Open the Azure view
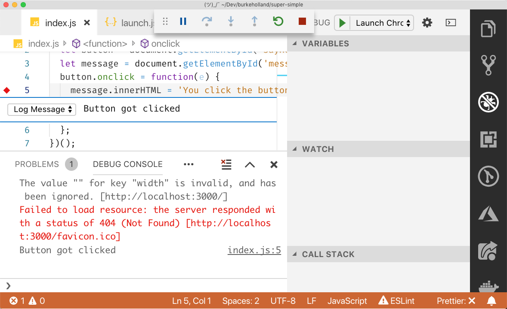Screen dimensions: 507x309 click(x=488, y=214)
